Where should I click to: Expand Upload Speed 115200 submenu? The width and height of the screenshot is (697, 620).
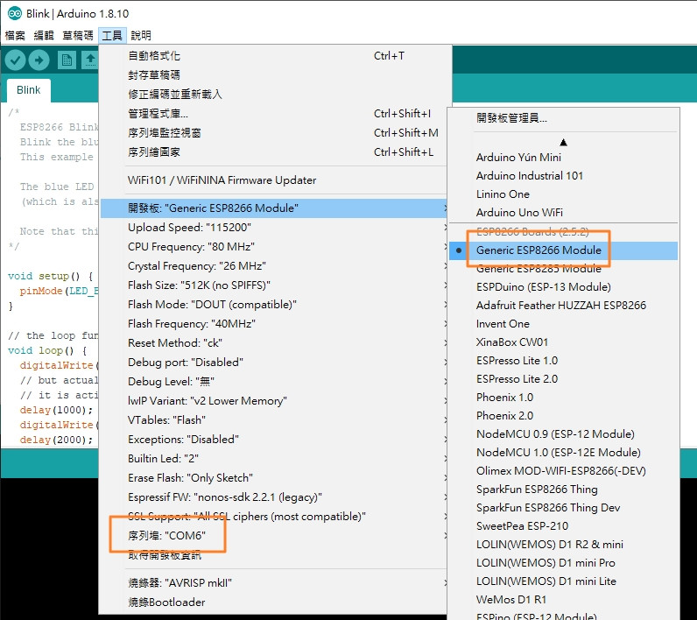tap(272, 228)
